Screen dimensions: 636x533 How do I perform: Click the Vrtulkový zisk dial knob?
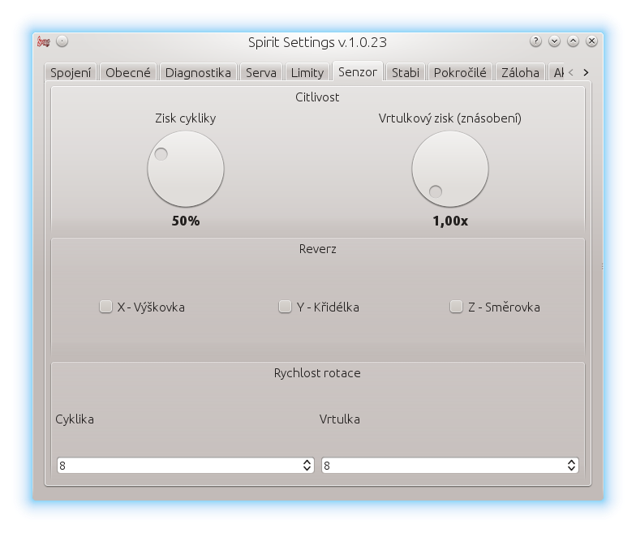[449, 170]
